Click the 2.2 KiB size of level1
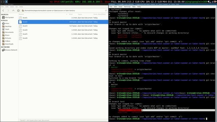This screenshot has height=122, width=217. [x=74, y=18]
